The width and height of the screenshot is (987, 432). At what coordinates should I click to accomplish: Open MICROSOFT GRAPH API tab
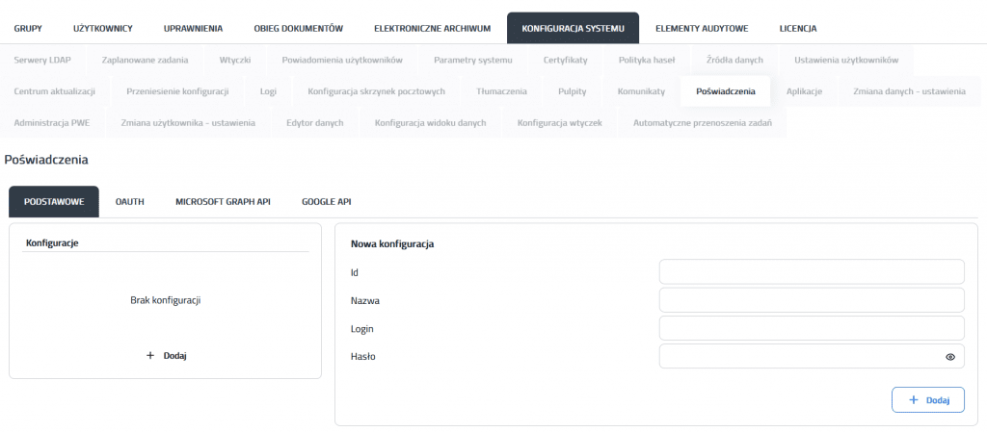pyautogui.click(x=223, y=201)
